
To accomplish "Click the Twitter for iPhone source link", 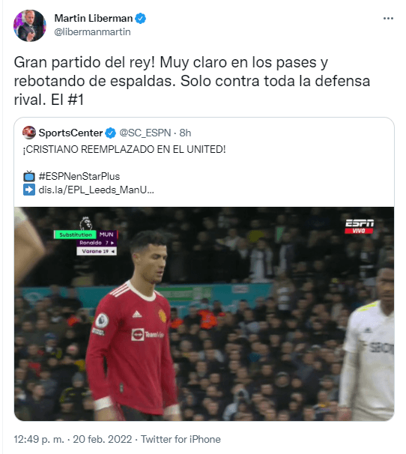I will click(x=181, y=439).
